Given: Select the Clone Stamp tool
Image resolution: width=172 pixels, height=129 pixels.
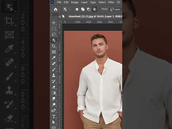Looking at the screenshot, I should click(x=54, y=75).
